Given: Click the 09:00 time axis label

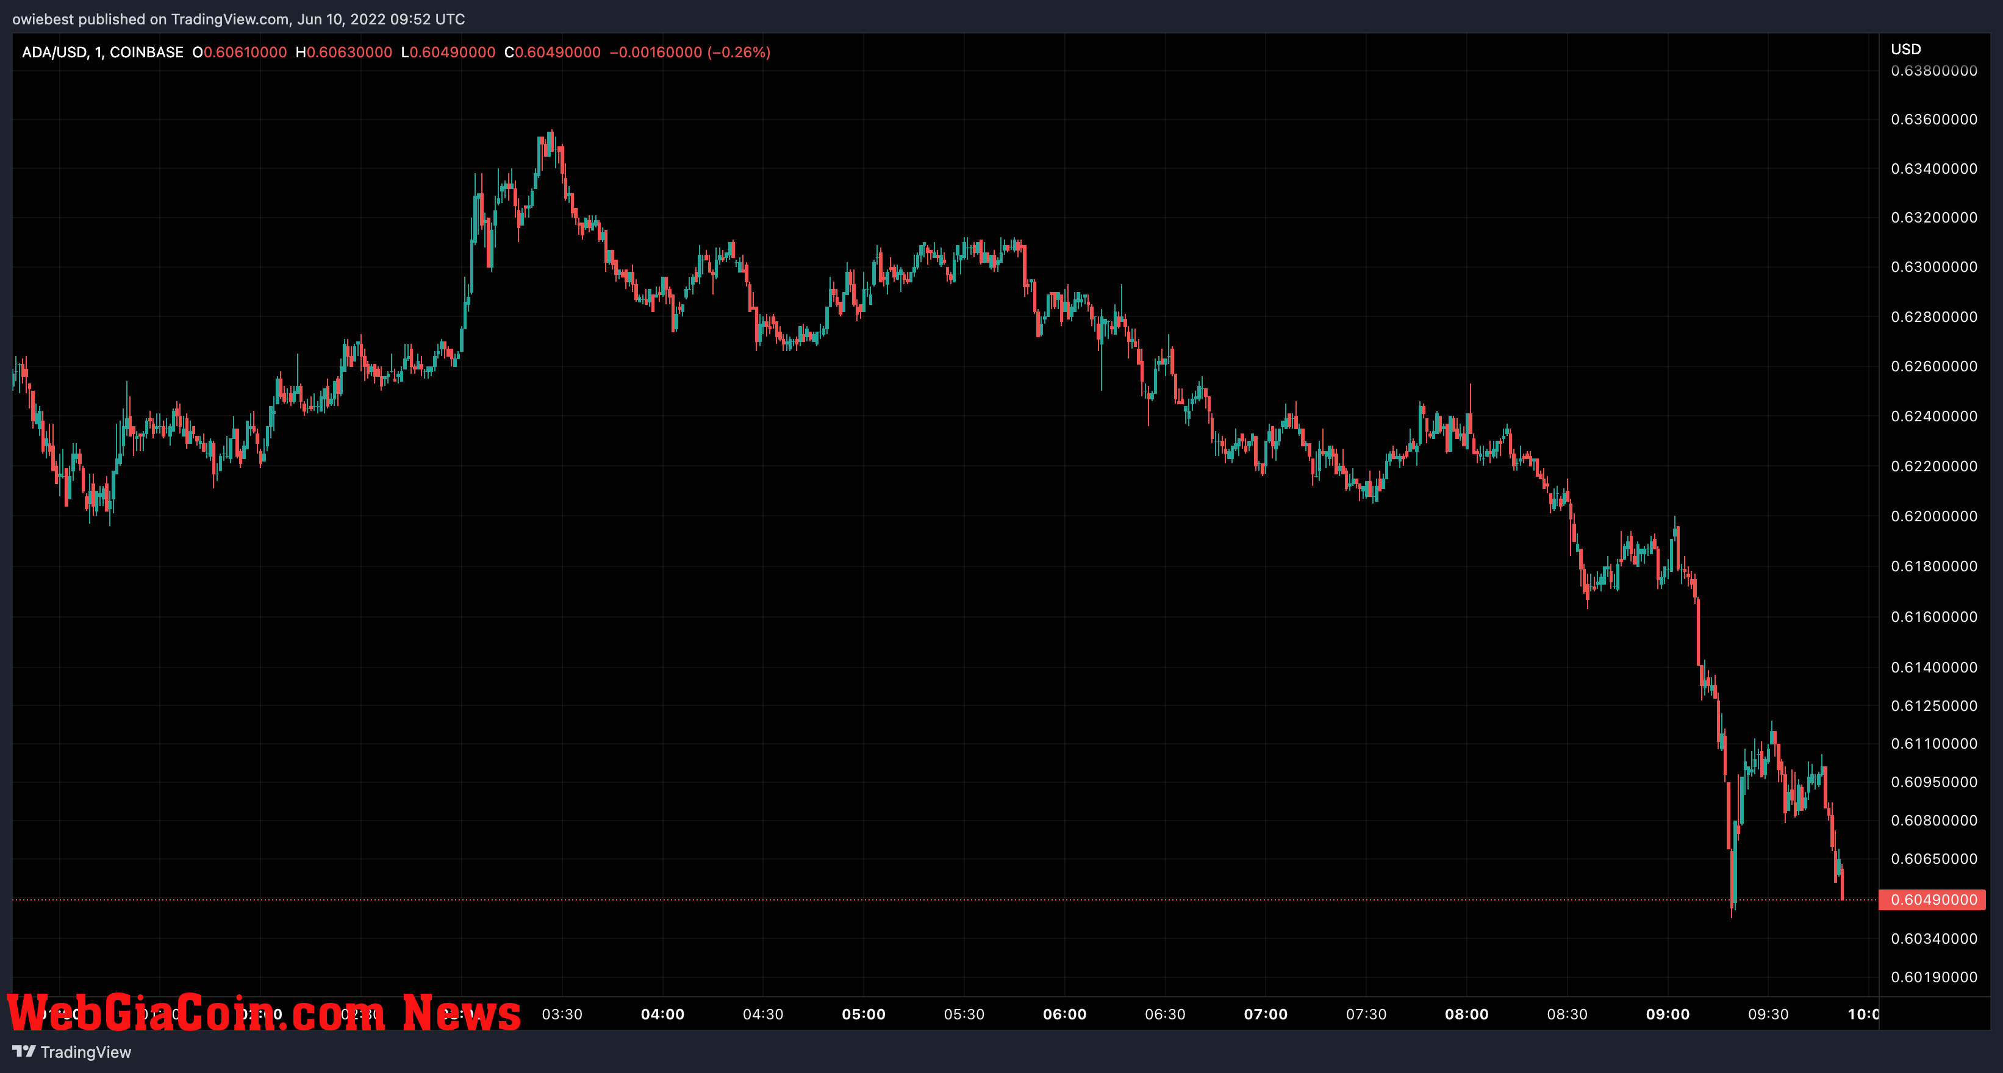Looking at the screenshot, I should (1668, 1014).
